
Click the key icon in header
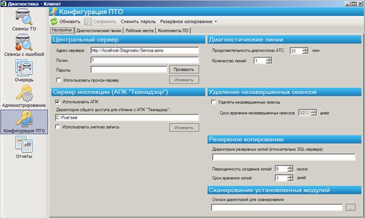pos(53,11)
